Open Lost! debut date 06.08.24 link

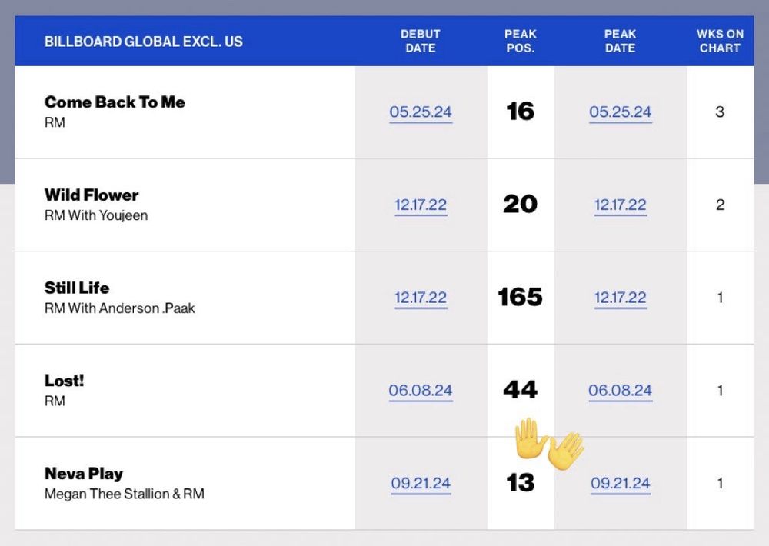(421, 391)
